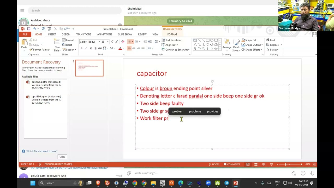The width and height of the screenshot is (334, 188).
Task: Close Document Recovery pane
Action: click(x=62, y=157)
